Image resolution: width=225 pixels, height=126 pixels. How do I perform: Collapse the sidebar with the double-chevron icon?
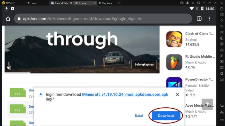(x=222, y=3)
